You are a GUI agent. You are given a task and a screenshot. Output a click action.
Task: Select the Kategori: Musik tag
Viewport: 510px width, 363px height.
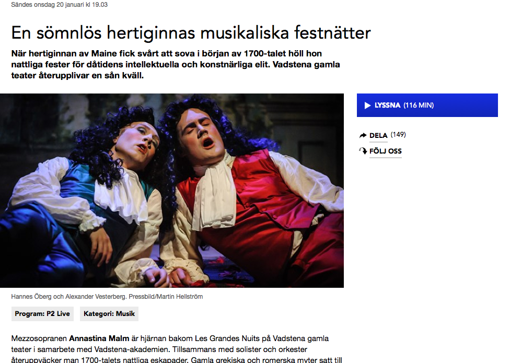tap(109, 313)
